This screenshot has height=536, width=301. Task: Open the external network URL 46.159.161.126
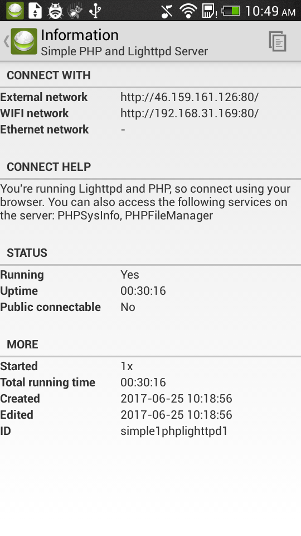click(190, 97)
